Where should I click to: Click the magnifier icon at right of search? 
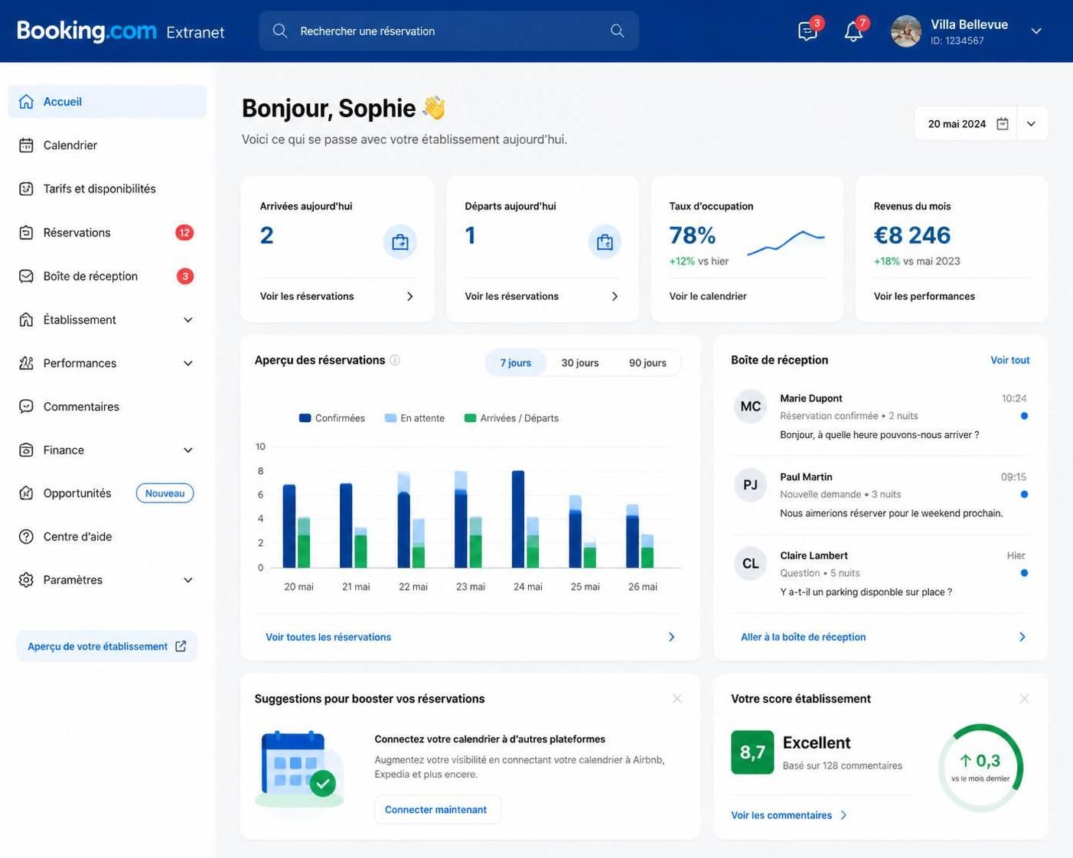point(617,31)
